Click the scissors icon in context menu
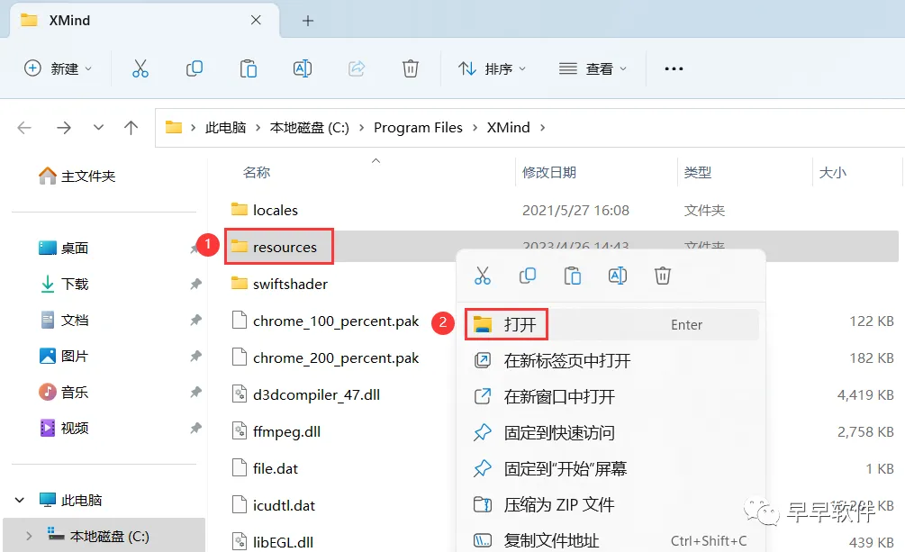 tap(483, 276)
